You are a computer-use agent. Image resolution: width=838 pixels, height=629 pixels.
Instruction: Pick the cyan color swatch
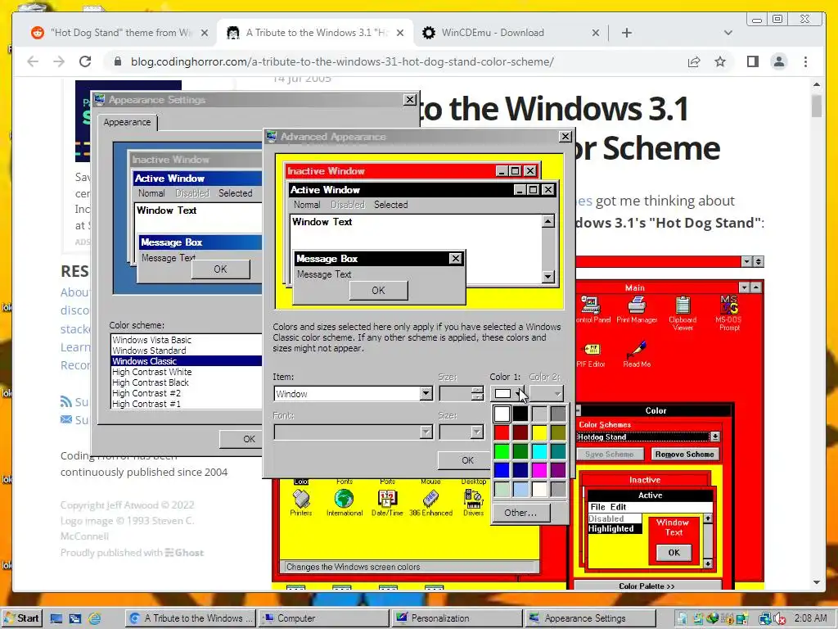539,451
